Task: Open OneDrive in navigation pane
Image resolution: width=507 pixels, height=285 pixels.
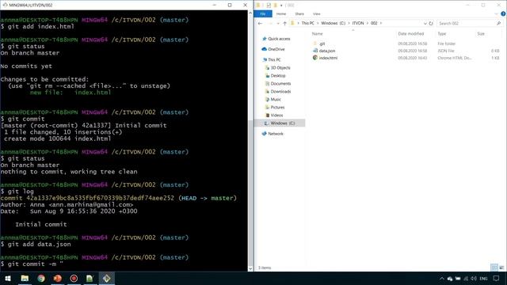Action: pos(273,49)
